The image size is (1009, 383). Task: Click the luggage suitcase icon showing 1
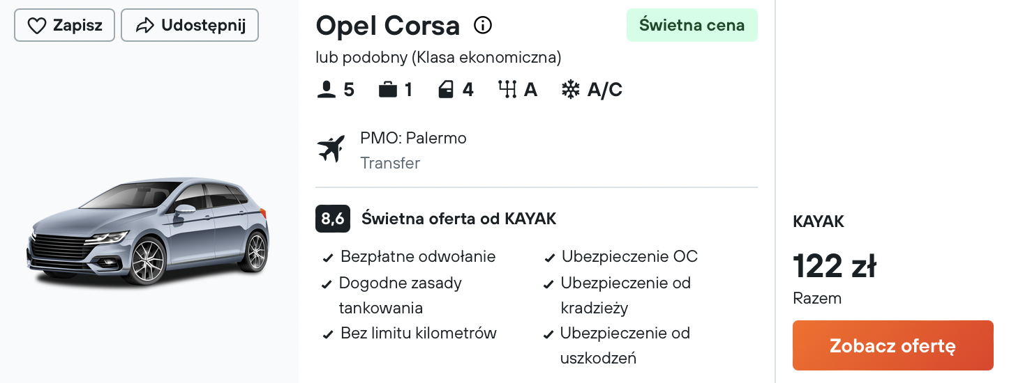pyautogui.click(x=388, y=90)
